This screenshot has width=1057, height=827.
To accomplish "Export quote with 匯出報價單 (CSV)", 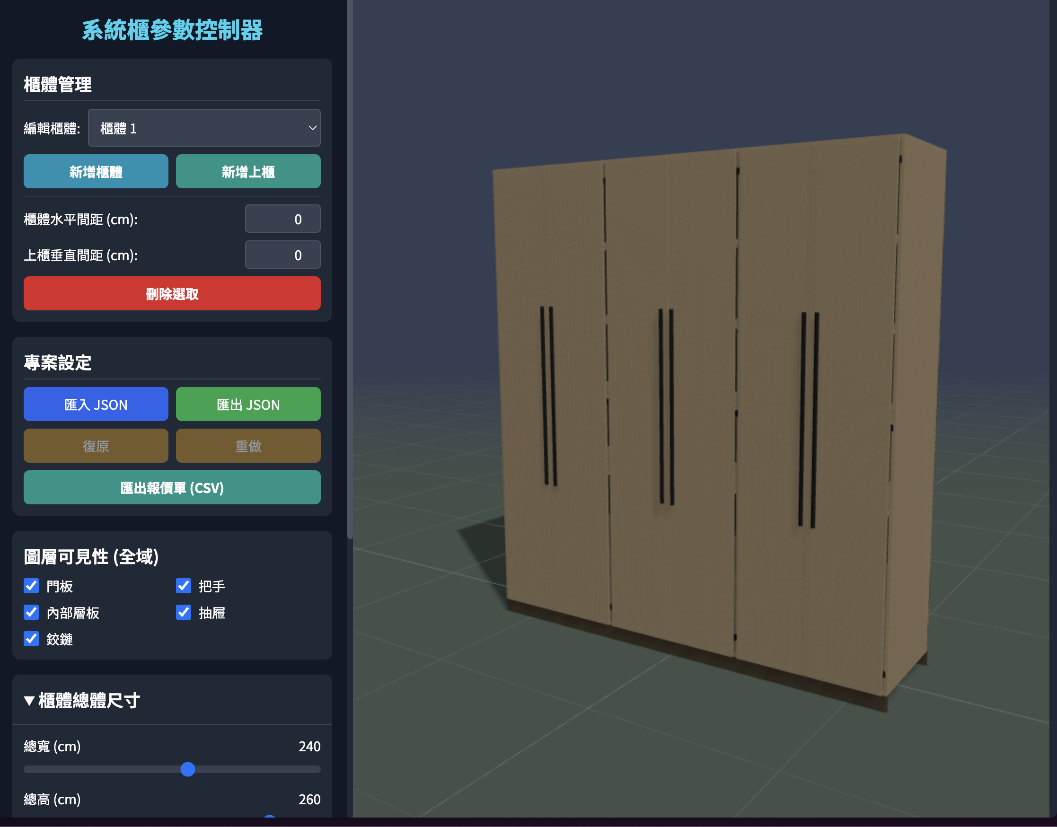I will coord(172,488).
